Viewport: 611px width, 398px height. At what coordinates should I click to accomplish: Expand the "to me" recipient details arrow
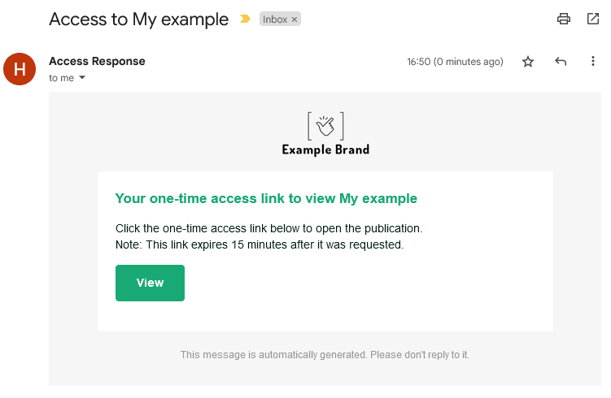(82, 78)
